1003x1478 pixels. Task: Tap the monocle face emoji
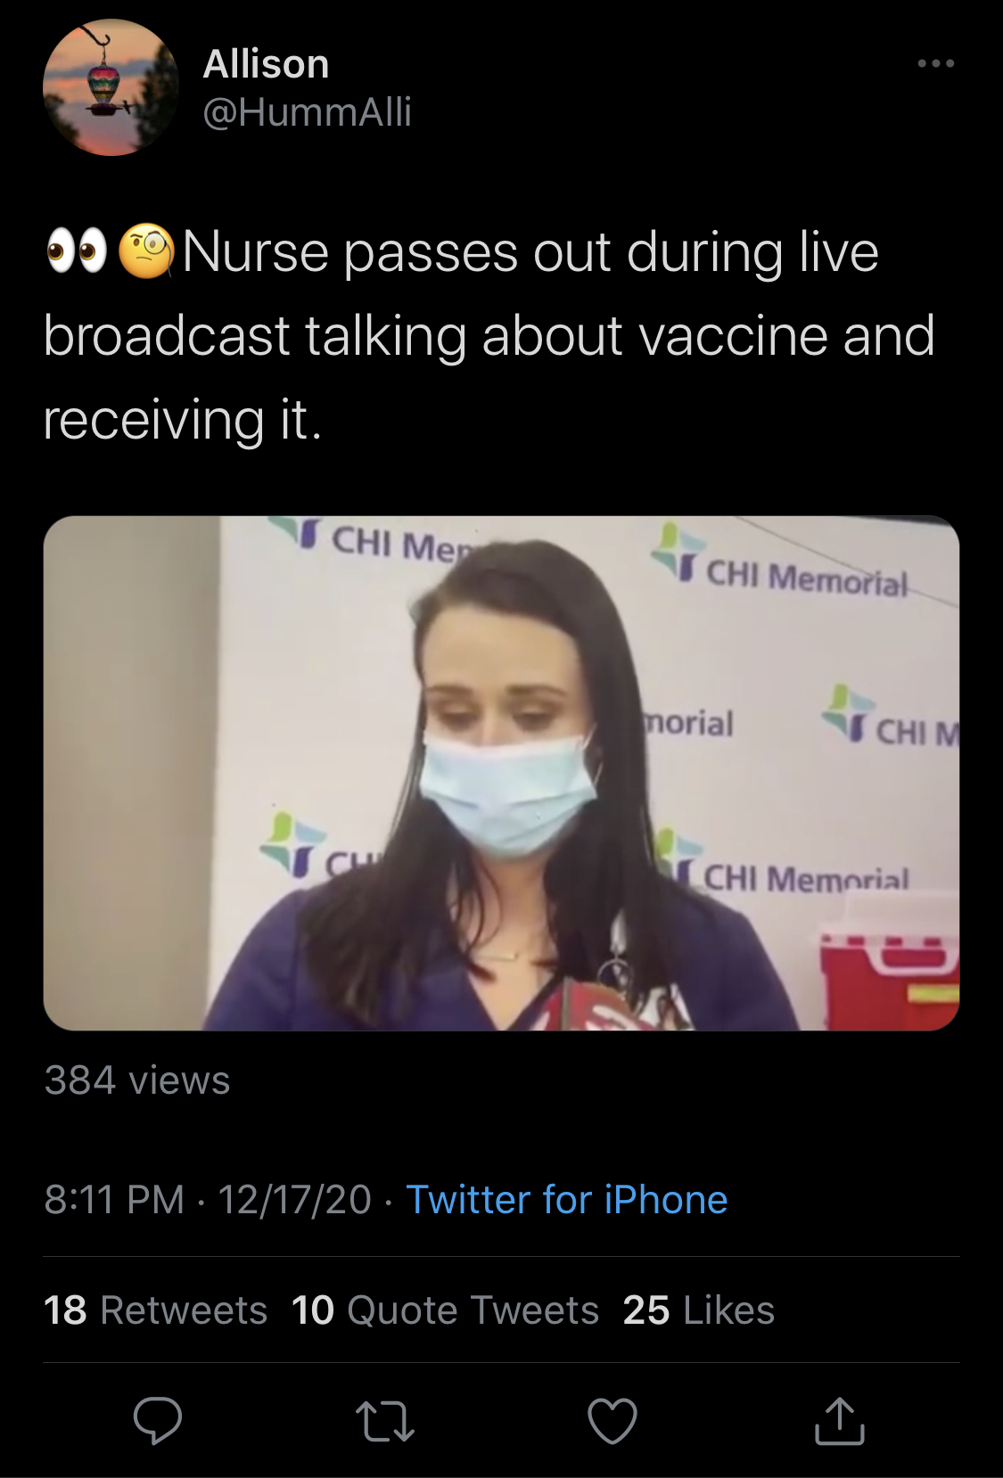[147, 252]
